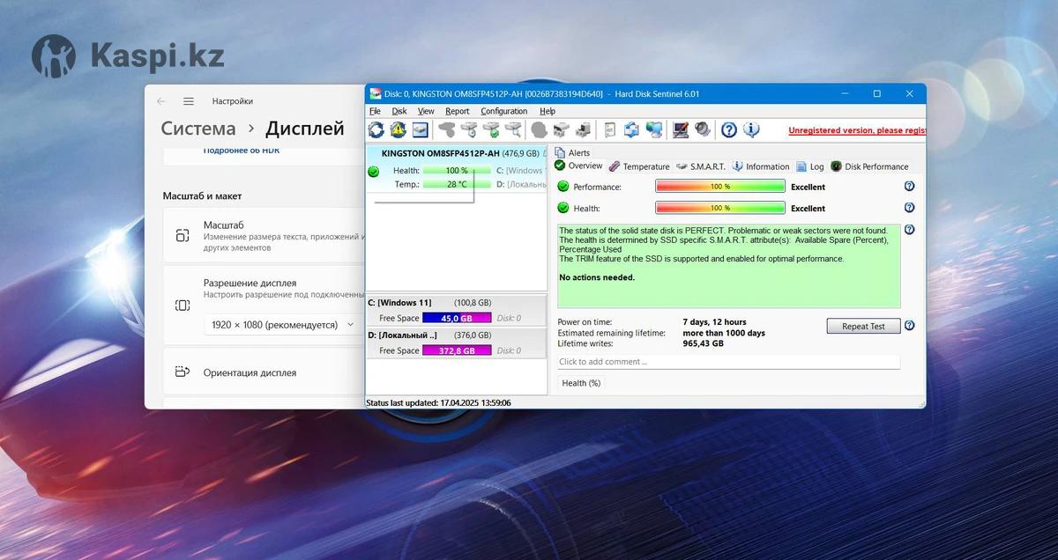Click the "No actions needed." text
Image resolution: width=1058 pixels, height=560 pixels.
[597, 277]
